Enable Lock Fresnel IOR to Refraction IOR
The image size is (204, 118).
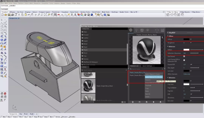184,60
